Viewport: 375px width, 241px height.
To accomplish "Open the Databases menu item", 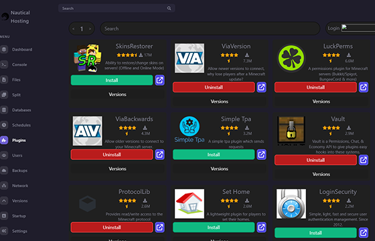I will click(21, 110).
